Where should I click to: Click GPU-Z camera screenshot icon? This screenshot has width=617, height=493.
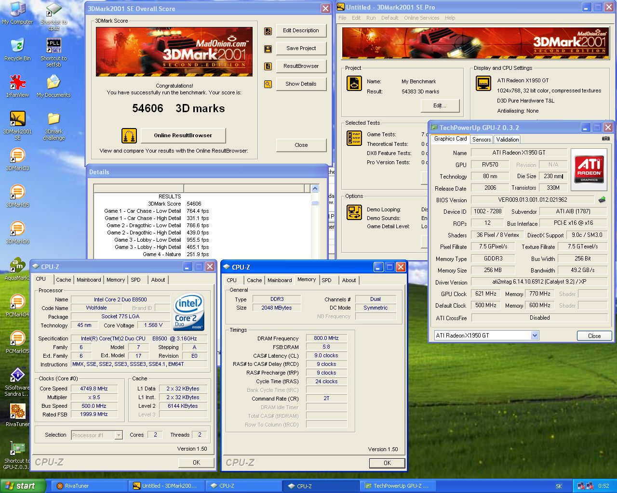coord(605,139)
